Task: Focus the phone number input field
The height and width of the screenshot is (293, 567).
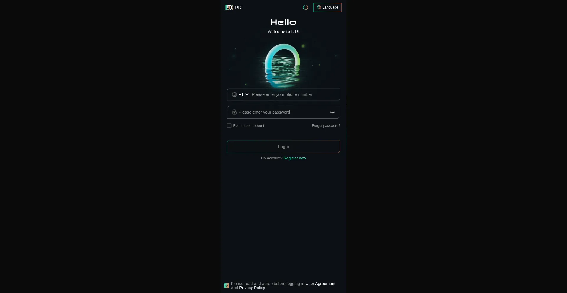Action: pos(294,94)
